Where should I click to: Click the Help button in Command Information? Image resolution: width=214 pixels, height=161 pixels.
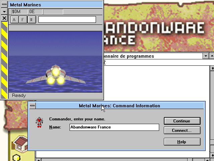click(182, 142)
